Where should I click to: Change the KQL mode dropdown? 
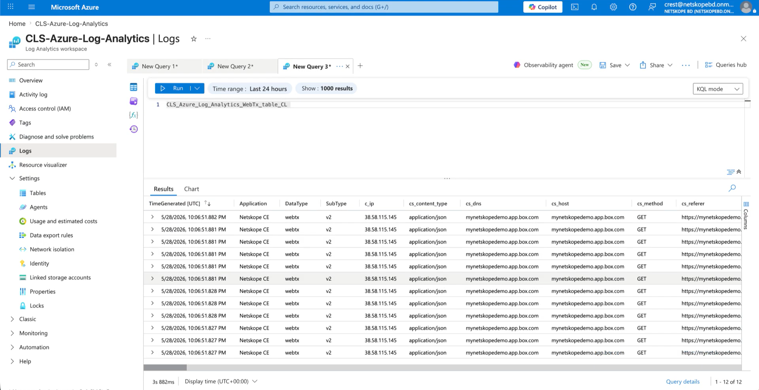click(718, 89)
